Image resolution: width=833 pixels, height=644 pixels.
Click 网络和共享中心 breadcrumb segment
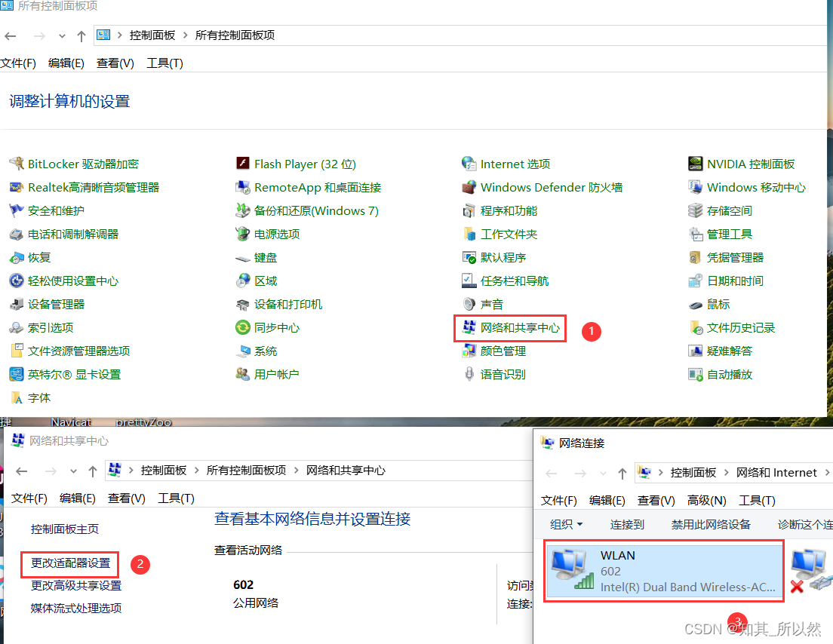point(346,471)
